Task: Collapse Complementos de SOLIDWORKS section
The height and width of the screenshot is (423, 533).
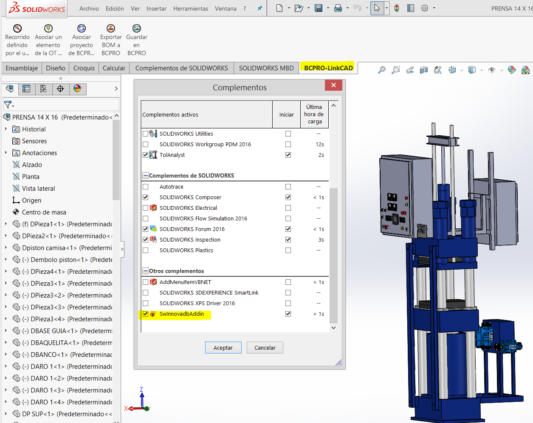Action: pyautogui.click(x=146, y=175)
